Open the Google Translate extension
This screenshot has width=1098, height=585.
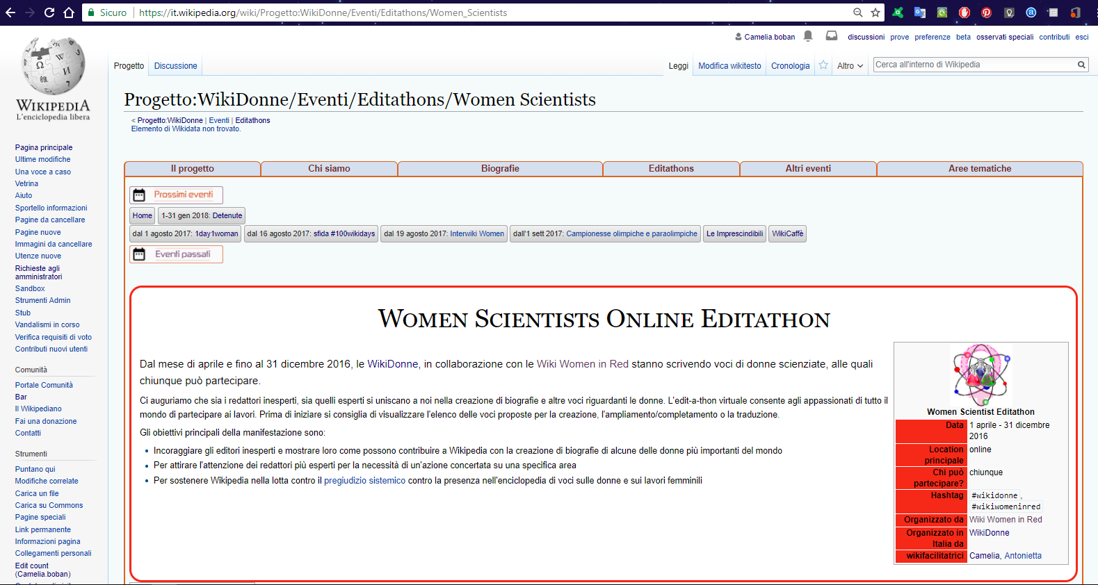click(x=920, y=13)
